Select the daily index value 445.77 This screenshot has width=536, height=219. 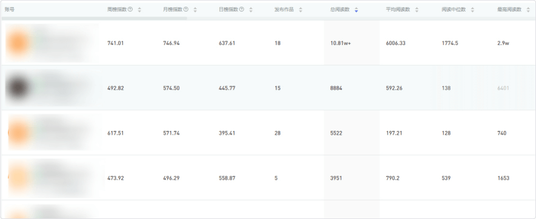(x=227, y=88)
